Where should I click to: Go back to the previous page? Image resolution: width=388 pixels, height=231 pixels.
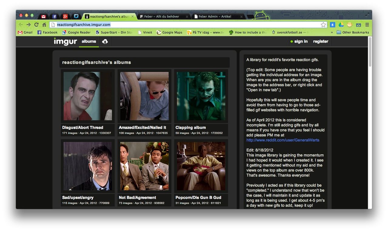[x=21, y=25]
